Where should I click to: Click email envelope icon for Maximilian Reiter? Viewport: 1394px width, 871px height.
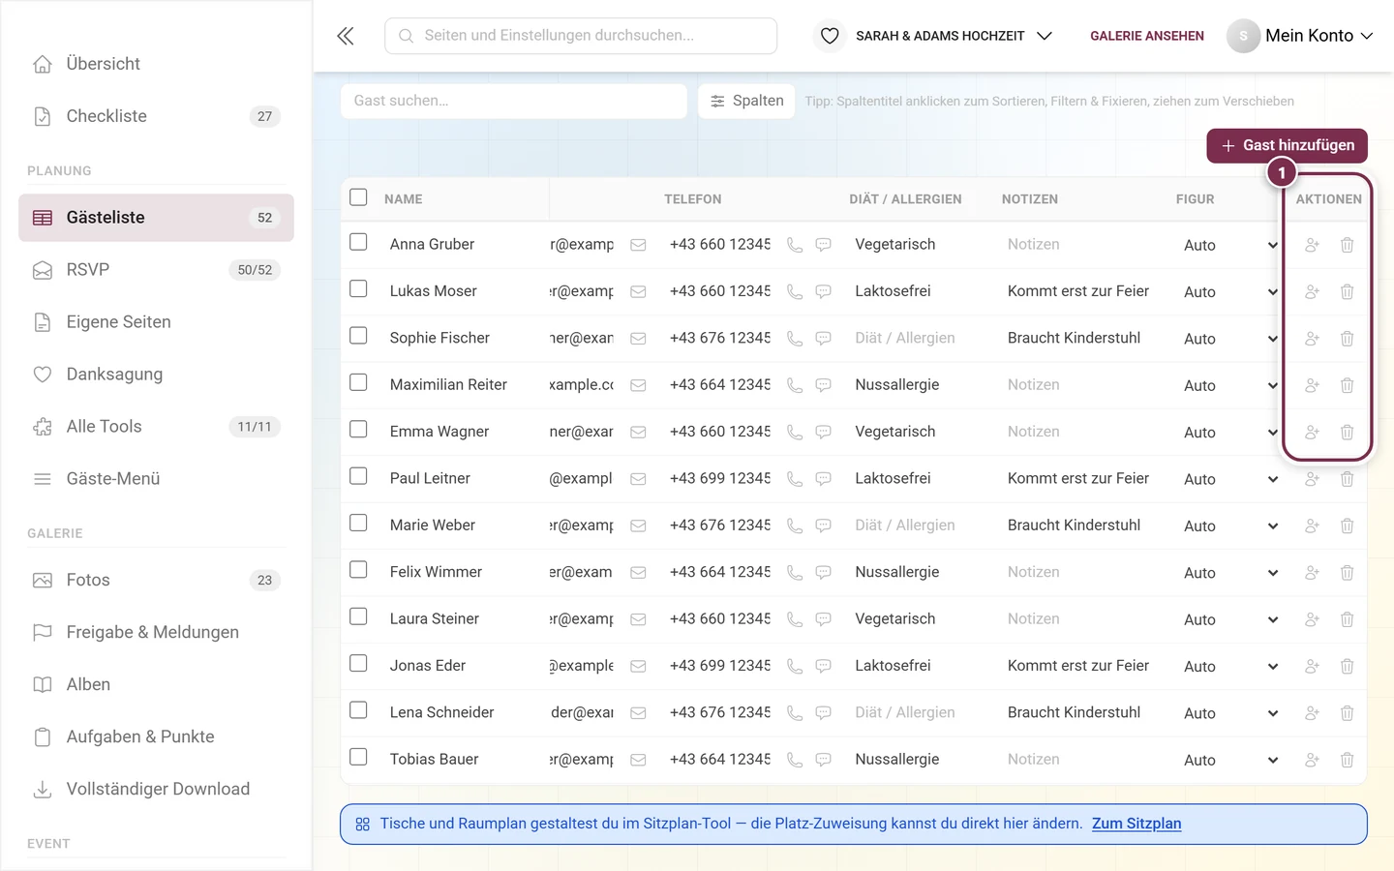pos(638,385)
